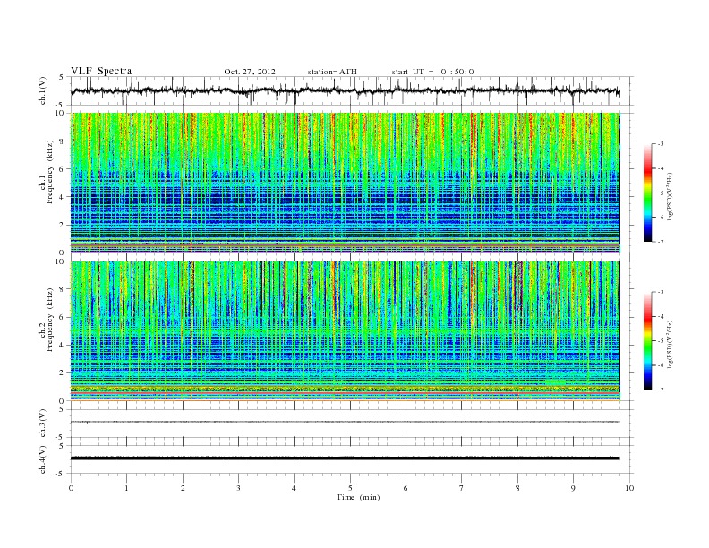This screenshot has height=548, width=709.
Task: Click the "2" minute tick label
Action: pos(183,488)
